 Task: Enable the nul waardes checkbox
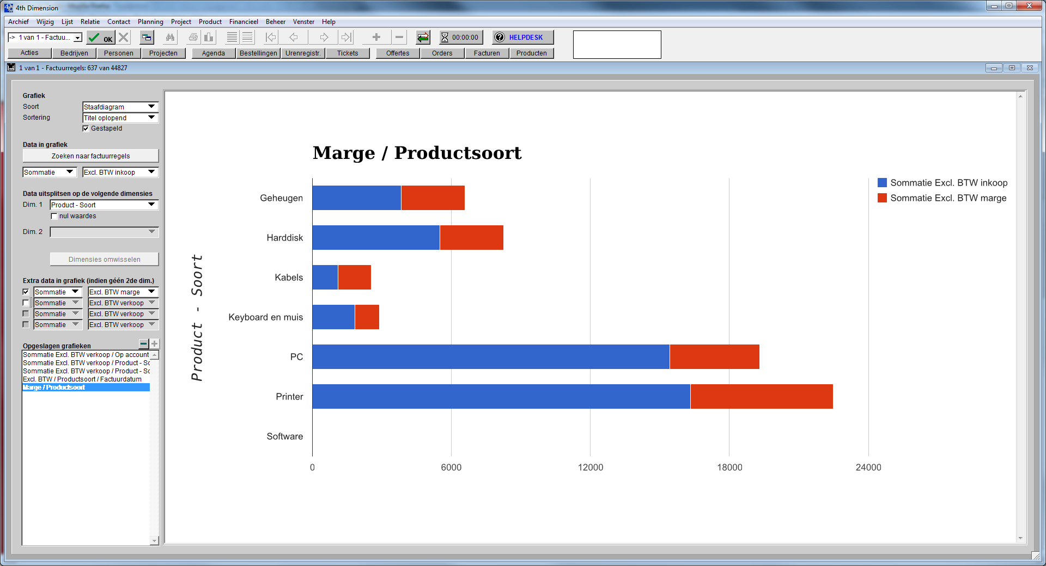point(54,216)
